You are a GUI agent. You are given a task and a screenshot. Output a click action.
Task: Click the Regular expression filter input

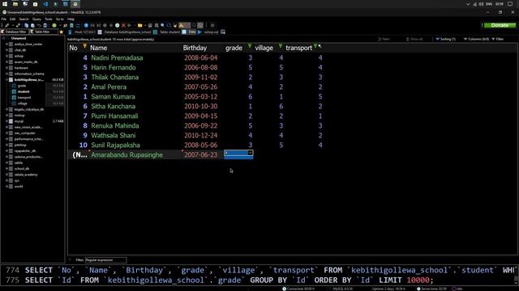[105, 260]
